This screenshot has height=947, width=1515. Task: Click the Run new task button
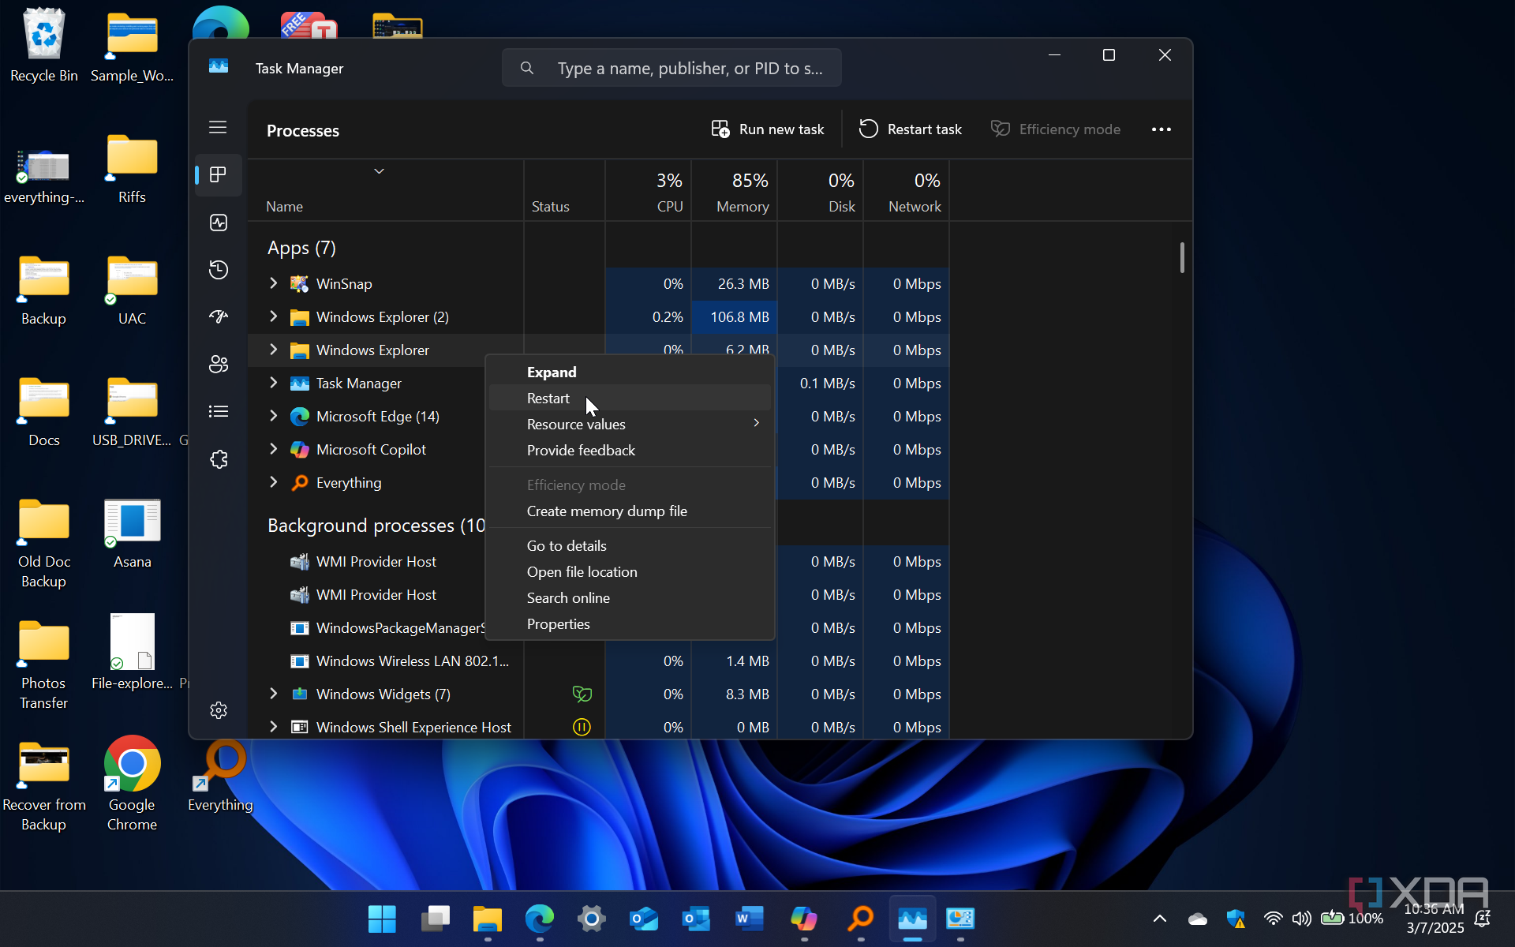tap(767, 129)
